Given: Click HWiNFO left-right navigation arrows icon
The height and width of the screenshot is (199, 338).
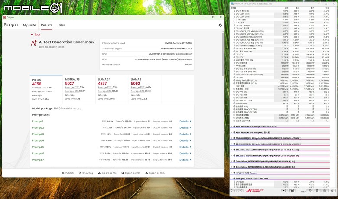Looking at the screenshot, I should click(x=233, y=191).
